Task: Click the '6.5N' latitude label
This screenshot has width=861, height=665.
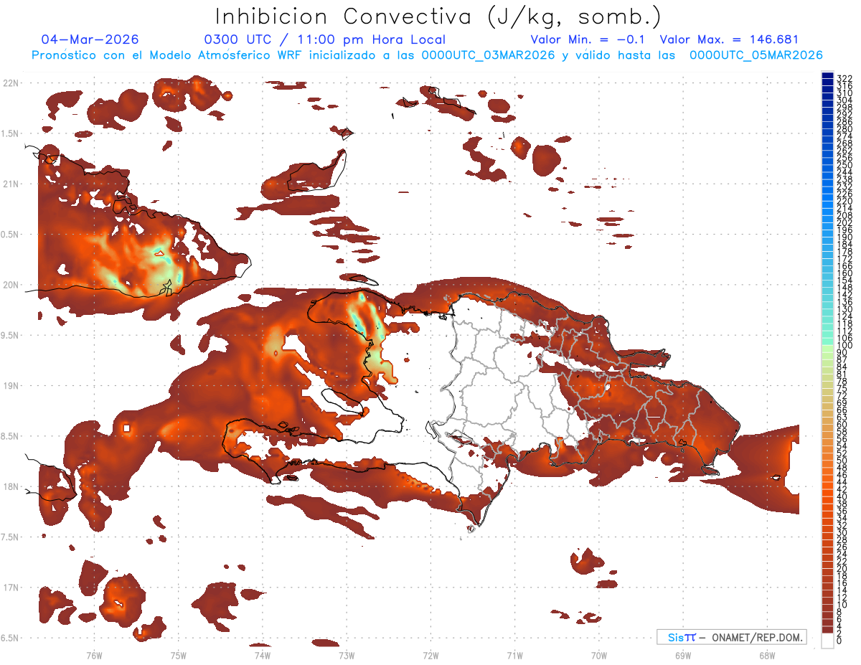Action: [11, 638]
